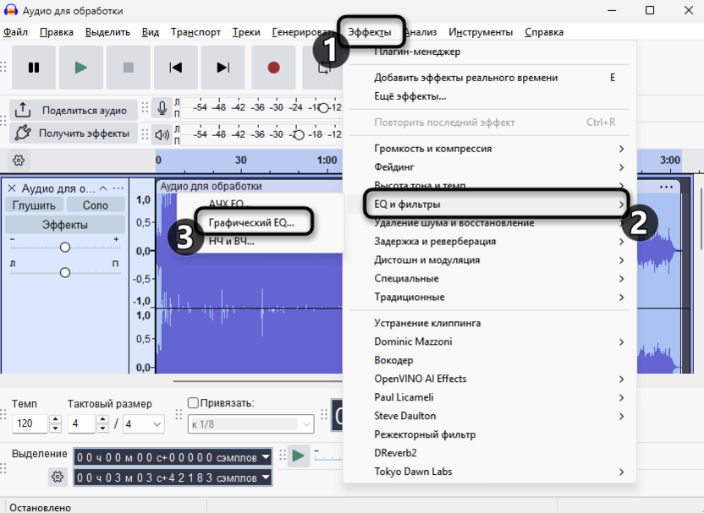Choose Ещё эффекты... menu entry

click(x=489, y=96)
